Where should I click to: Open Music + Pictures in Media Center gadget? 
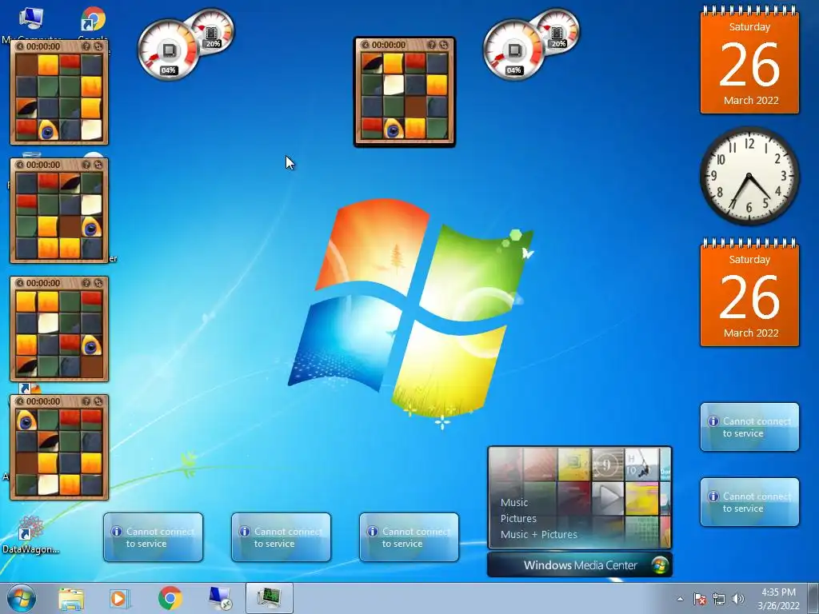tap(538, 535)
